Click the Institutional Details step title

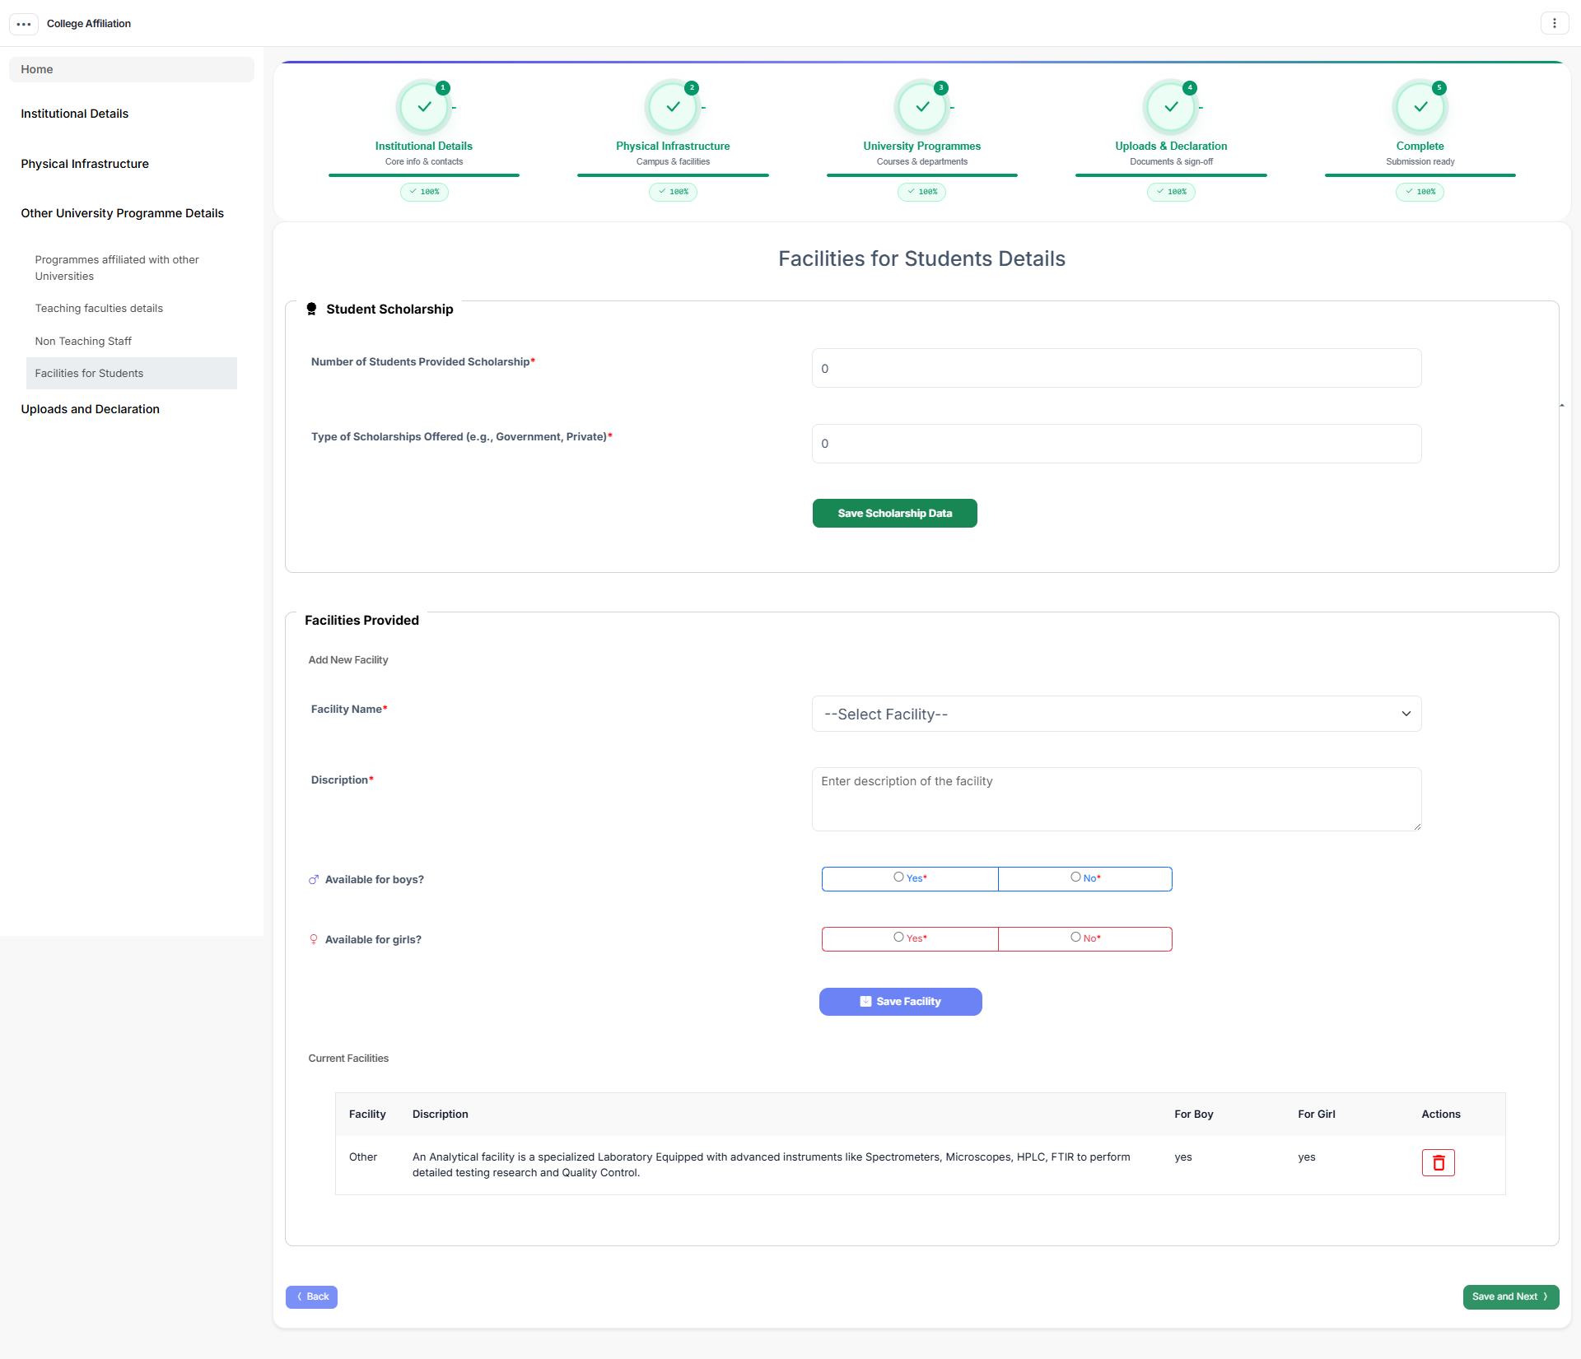click(424, 146)
